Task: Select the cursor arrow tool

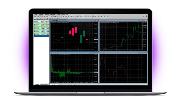Action: 35,18
